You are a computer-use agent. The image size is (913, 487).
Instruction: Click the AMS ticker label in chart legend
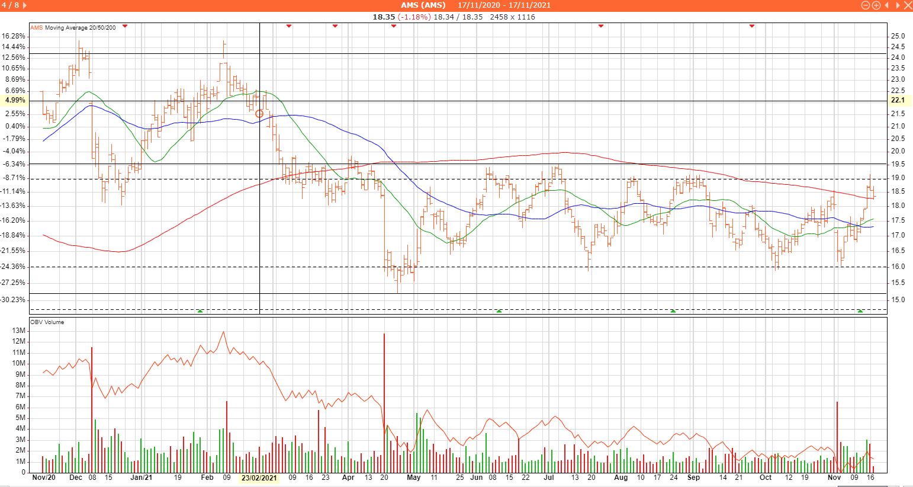click(36, 27)
